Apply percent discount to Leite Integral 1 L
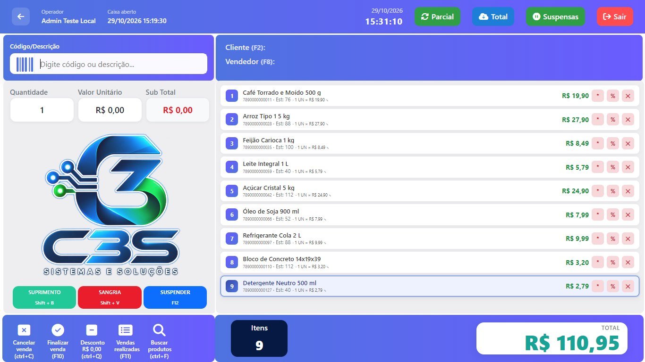645x362 pixels. tap(613, 167)
